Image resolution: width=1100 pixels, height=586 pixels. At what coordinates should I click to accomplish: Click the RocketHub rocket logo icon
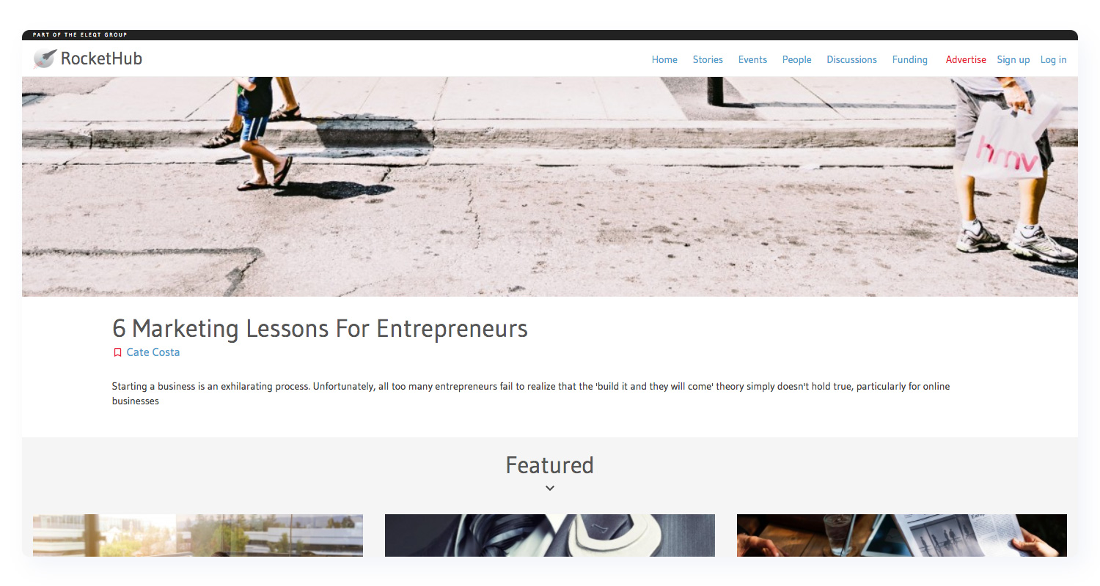tap(45, 59)
